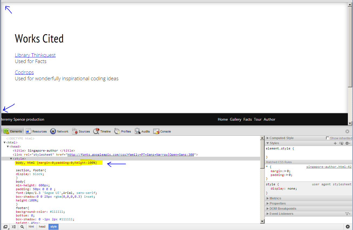This screenshot has height=230, width=353.
Task: Open Event Listeners filter dropdown
Action: coord(348,214)
